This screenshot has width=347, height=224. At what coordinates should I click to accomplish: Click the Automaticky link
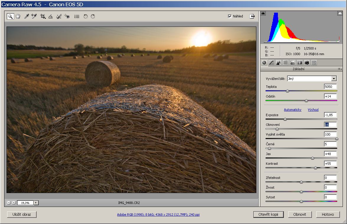point(292,110)
